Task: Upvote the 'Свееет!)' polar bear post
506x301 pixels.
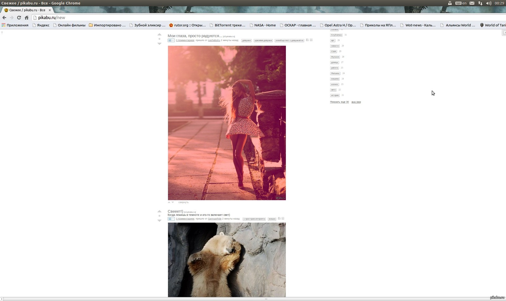Action: tap(159, 211)
